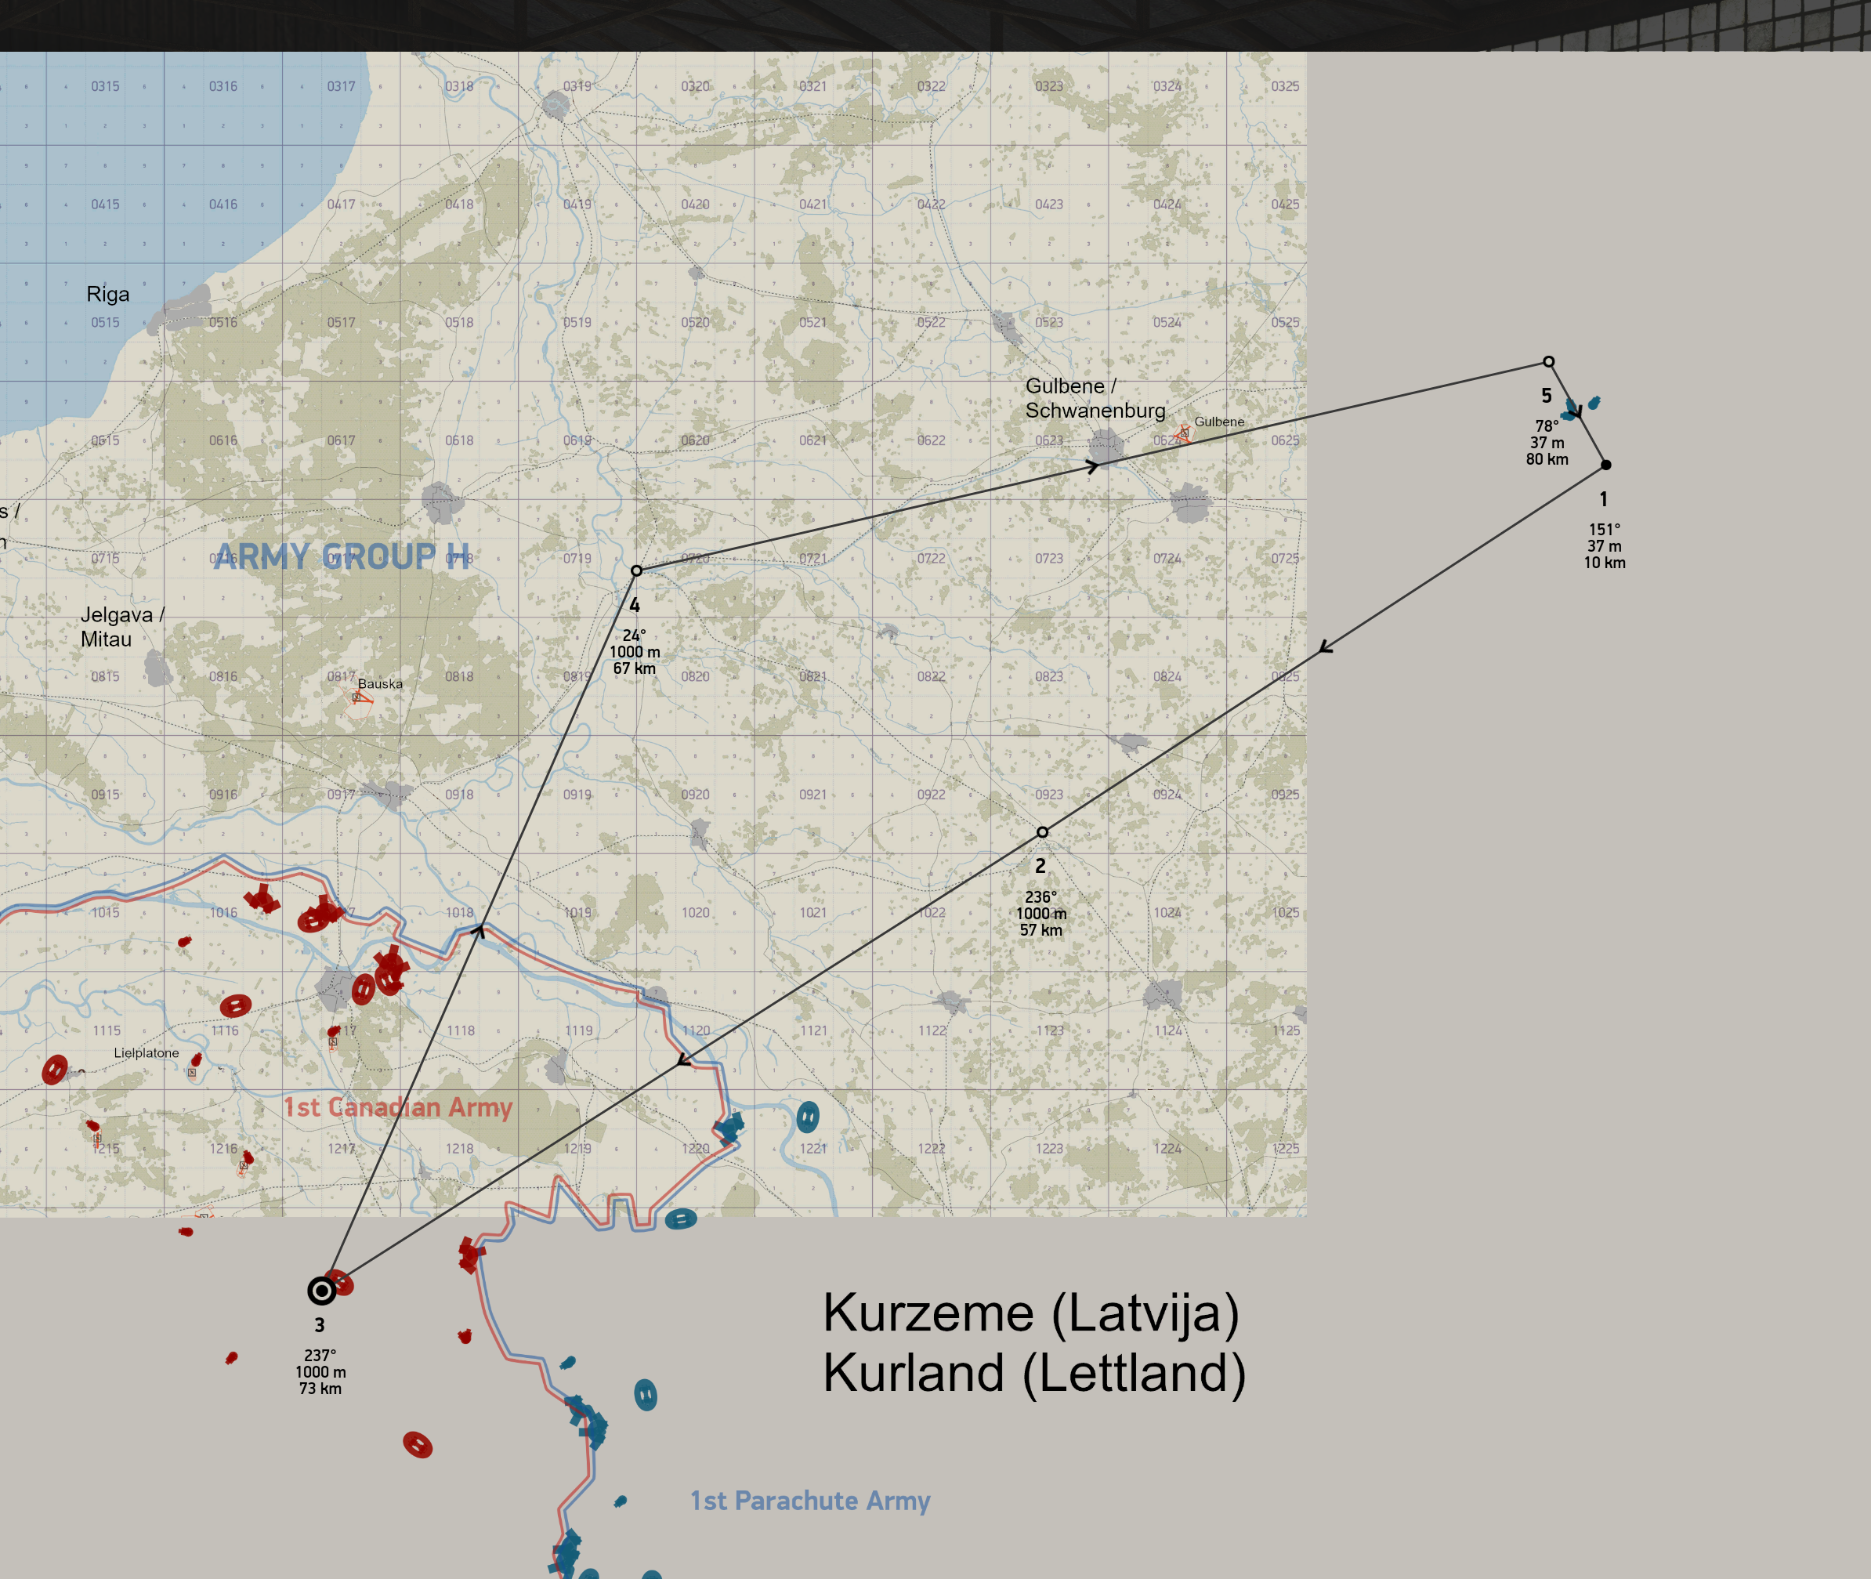The height and width of the screenshot is (1579, 1871).
Task: Select waypoint 1 filled black dot
Action: tap(1606, 465)
